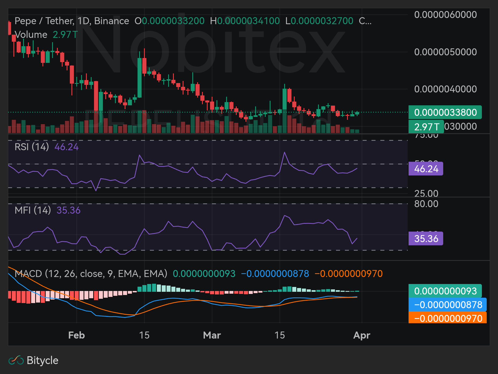Click the 80.00 MFI axis level
Image resolution: width=498 pixels, height=374 pixels.
pos(426,204)
